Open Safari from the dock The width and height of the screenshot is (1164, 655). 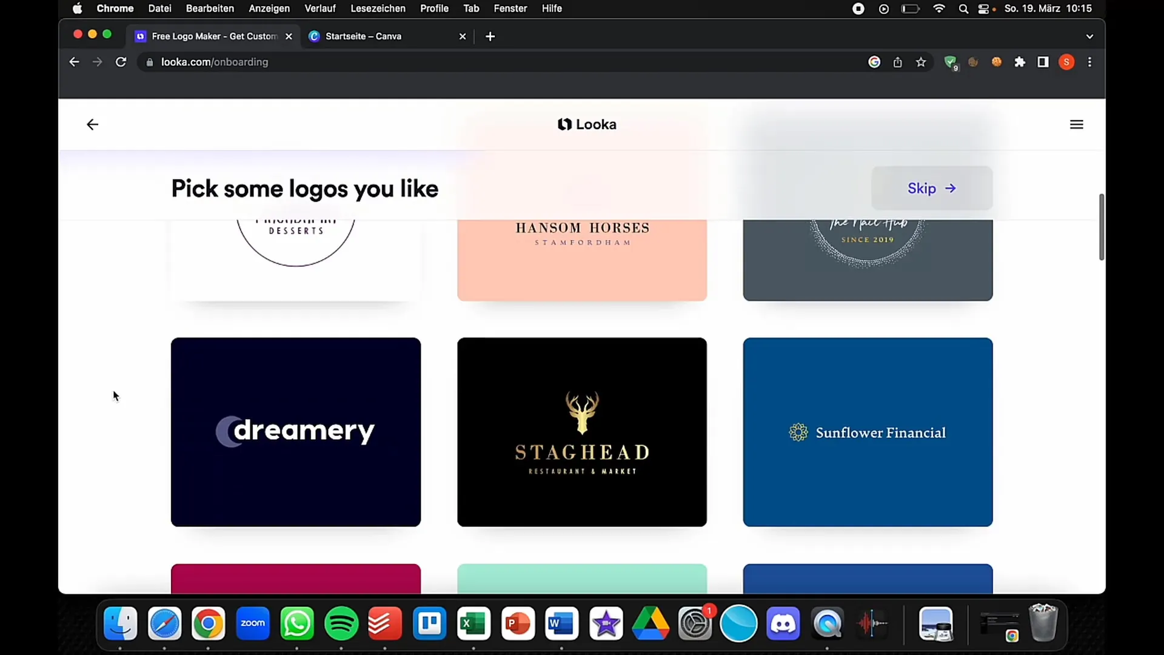click(x=164, y=623)
